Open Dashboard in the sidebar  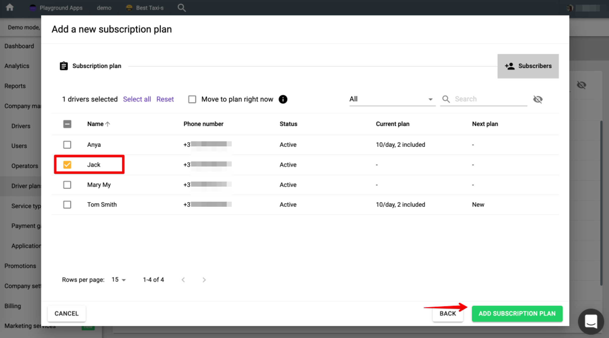tap(19, 46)
